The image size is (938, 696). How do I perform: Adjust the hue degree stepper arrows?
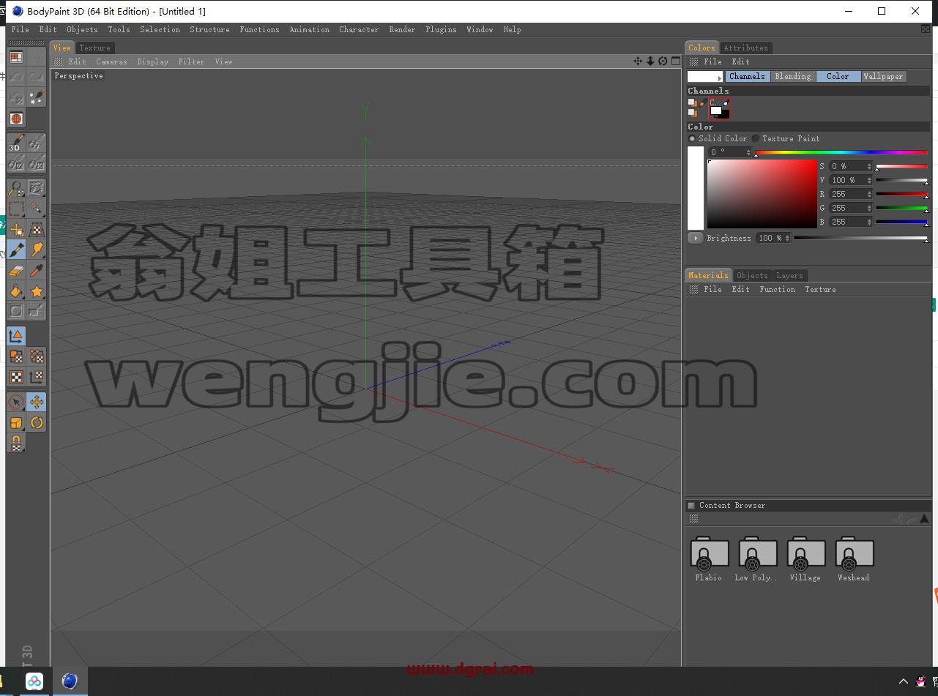click(x=748, y=152)
